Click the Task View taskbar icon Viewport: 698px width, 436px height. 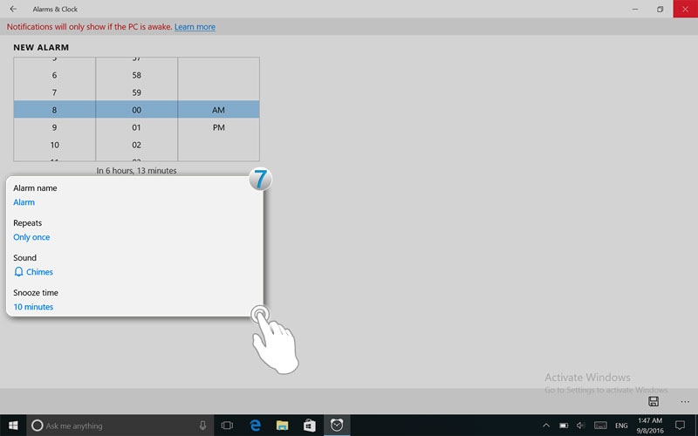[228, 426]
